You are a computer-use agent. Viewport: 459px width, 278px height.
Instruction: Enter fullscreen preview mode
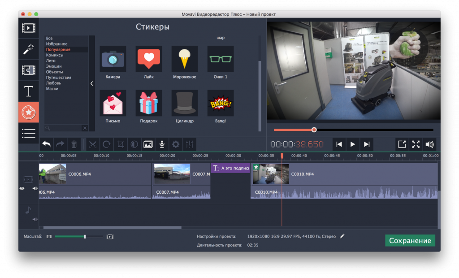point(416,144)
